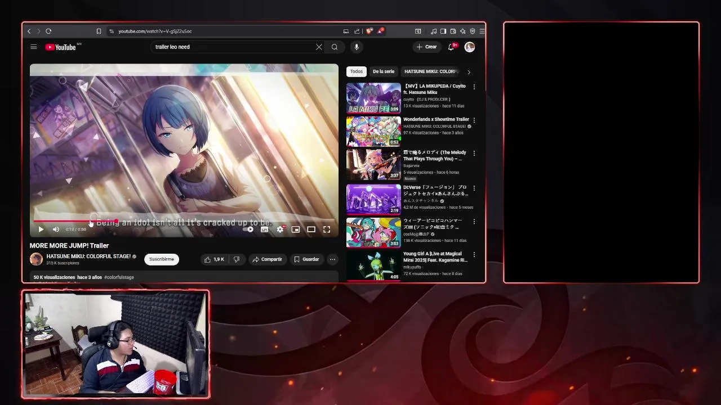Select the HATSUNE MIKU: COLORFUL chip
This screenshot has height=405, width=721.
(431, 71)
